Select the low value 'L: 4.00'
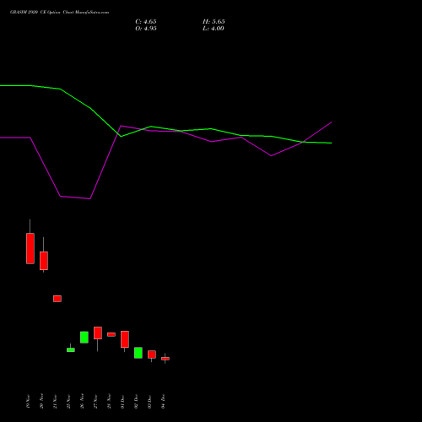 214,29
